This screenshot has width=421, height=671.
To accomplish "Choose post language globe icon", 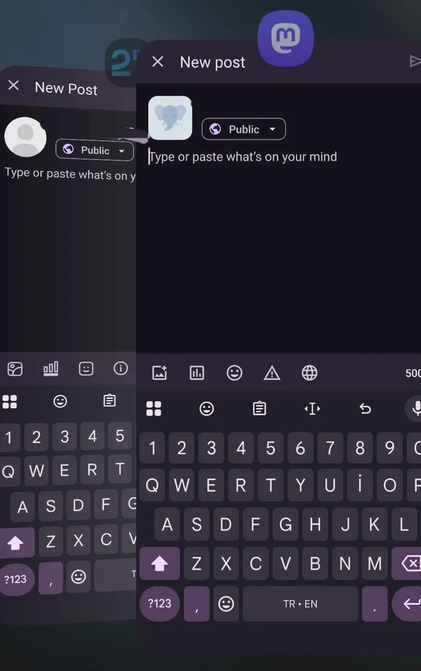I will pyautogui.click(x=309, y=373).
